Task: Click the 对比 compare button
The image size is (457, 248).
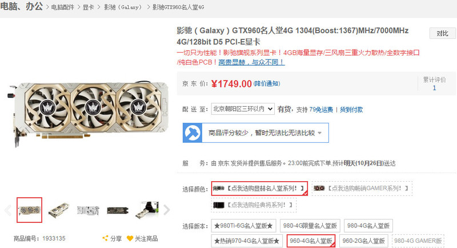Action: [x=442, y=34]
